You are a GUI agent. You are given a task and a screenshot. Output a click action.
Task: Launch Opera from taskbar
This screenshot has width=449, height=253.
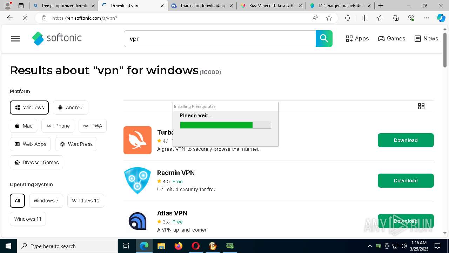pyautogui.click(x=195, y=246)
